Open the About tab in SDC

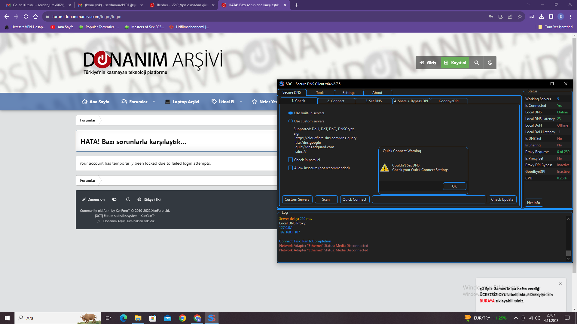[377, 93]
